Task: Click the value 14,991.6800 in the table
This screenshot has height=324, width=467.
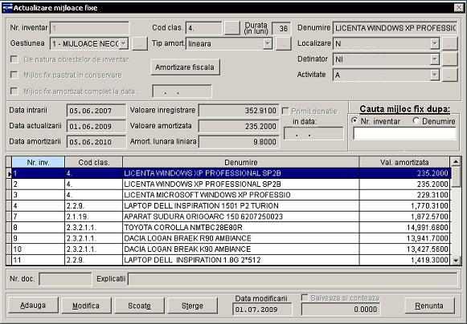Action: 428,228
